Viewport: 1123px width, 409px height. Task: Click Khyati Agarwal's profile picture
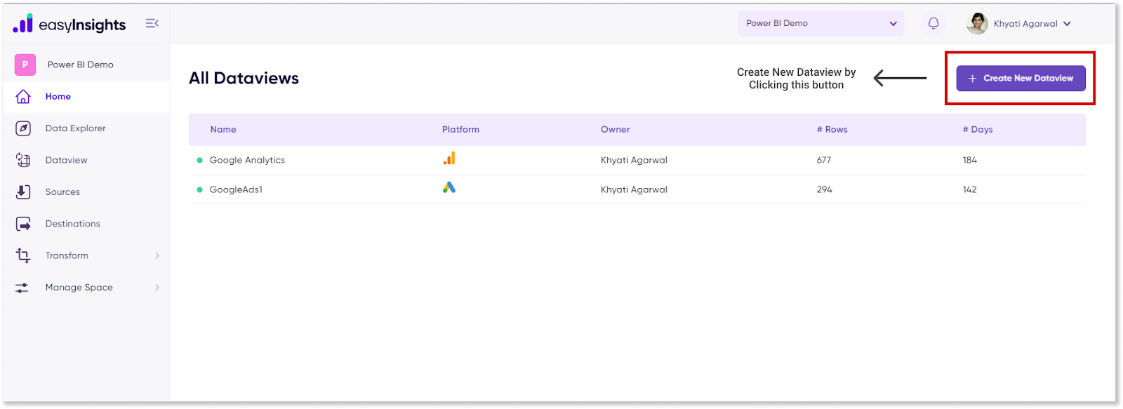click(977, 23)
